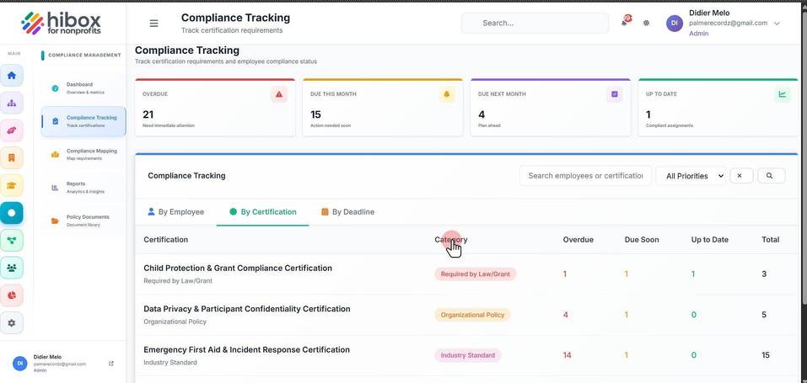Click the Industry Standard badge
The image size is (807, 383).
(467, 355)
